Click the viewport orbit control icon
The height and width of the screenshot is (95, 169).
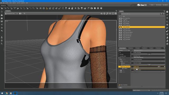(x=101, y=13)
